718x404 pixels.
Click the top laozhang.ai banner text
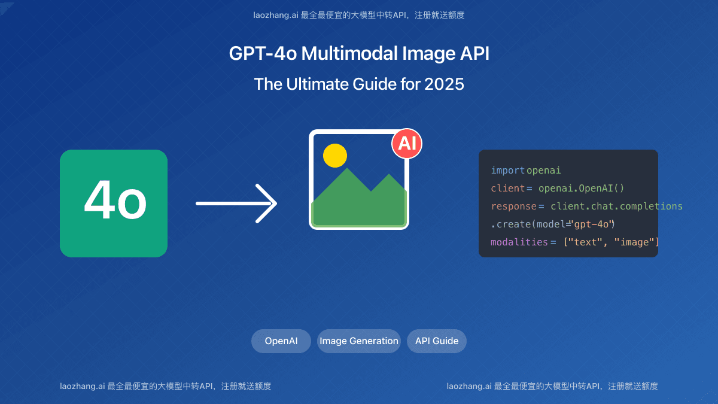click(359, 15)
